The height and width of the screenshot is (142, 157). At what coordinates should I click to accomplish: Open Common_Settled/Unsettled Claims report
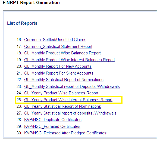pyautogui.click(x=55, y=40)
